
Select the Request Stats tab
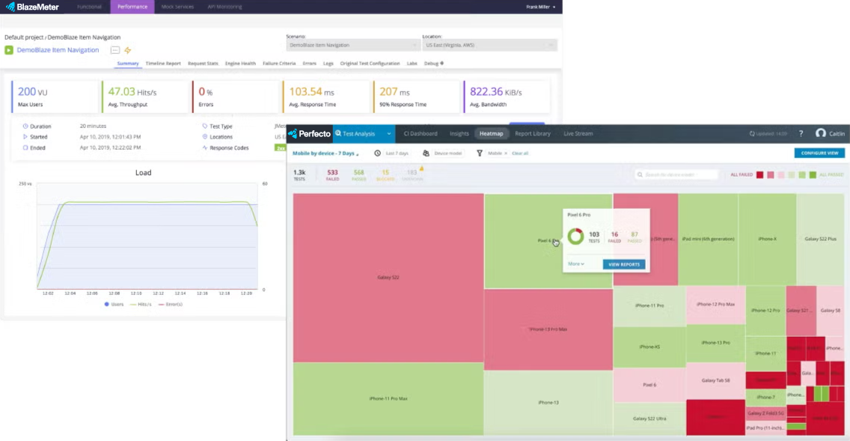(x=203, y=64)
